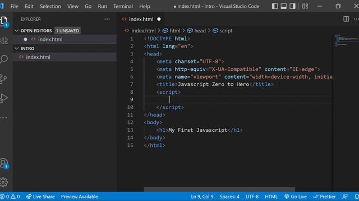This screenshot has height=201, width=359.
Task: Click the head breadcrumb segment
Action: pyautogui.click(x=200, y=31)
